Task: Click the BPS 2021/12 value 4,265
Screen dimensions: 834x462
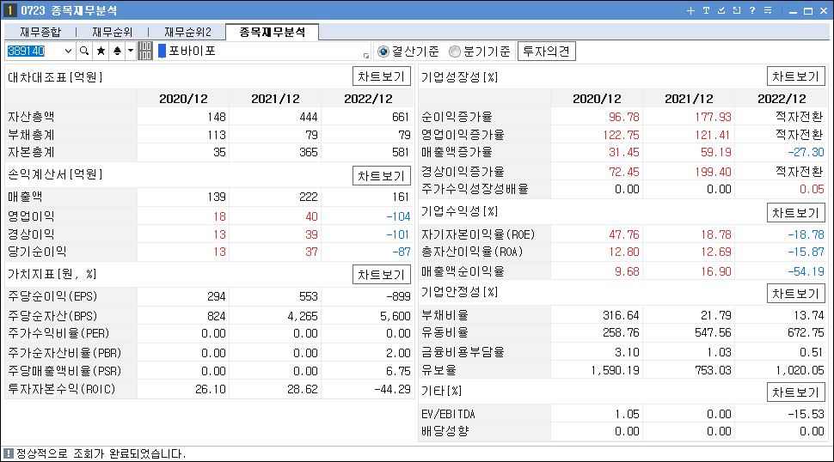Action: click(x=303, y=317)
